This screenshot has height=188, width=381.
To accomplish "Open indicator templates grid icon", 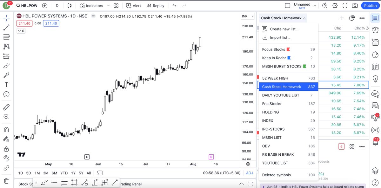I will [116, 6].
